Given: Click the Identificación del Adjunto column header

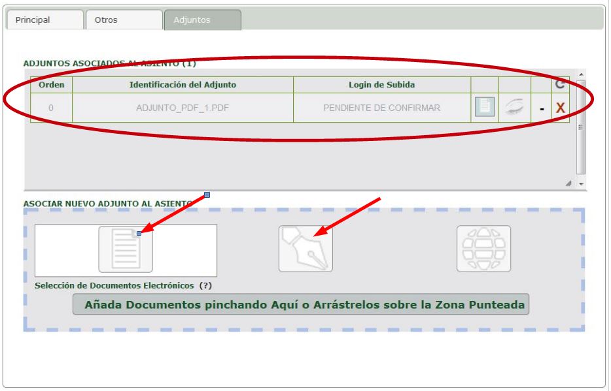Looking at the screenshot, I should [183, 85].
